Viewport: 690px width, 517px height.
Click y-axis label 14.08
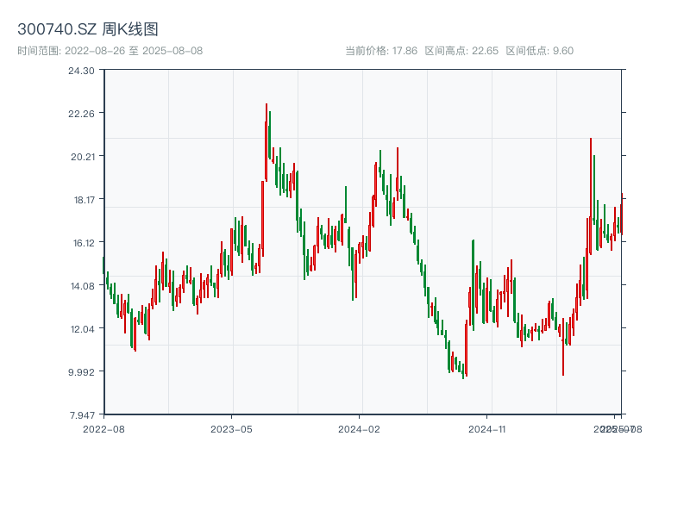click(x=83, y=286)
